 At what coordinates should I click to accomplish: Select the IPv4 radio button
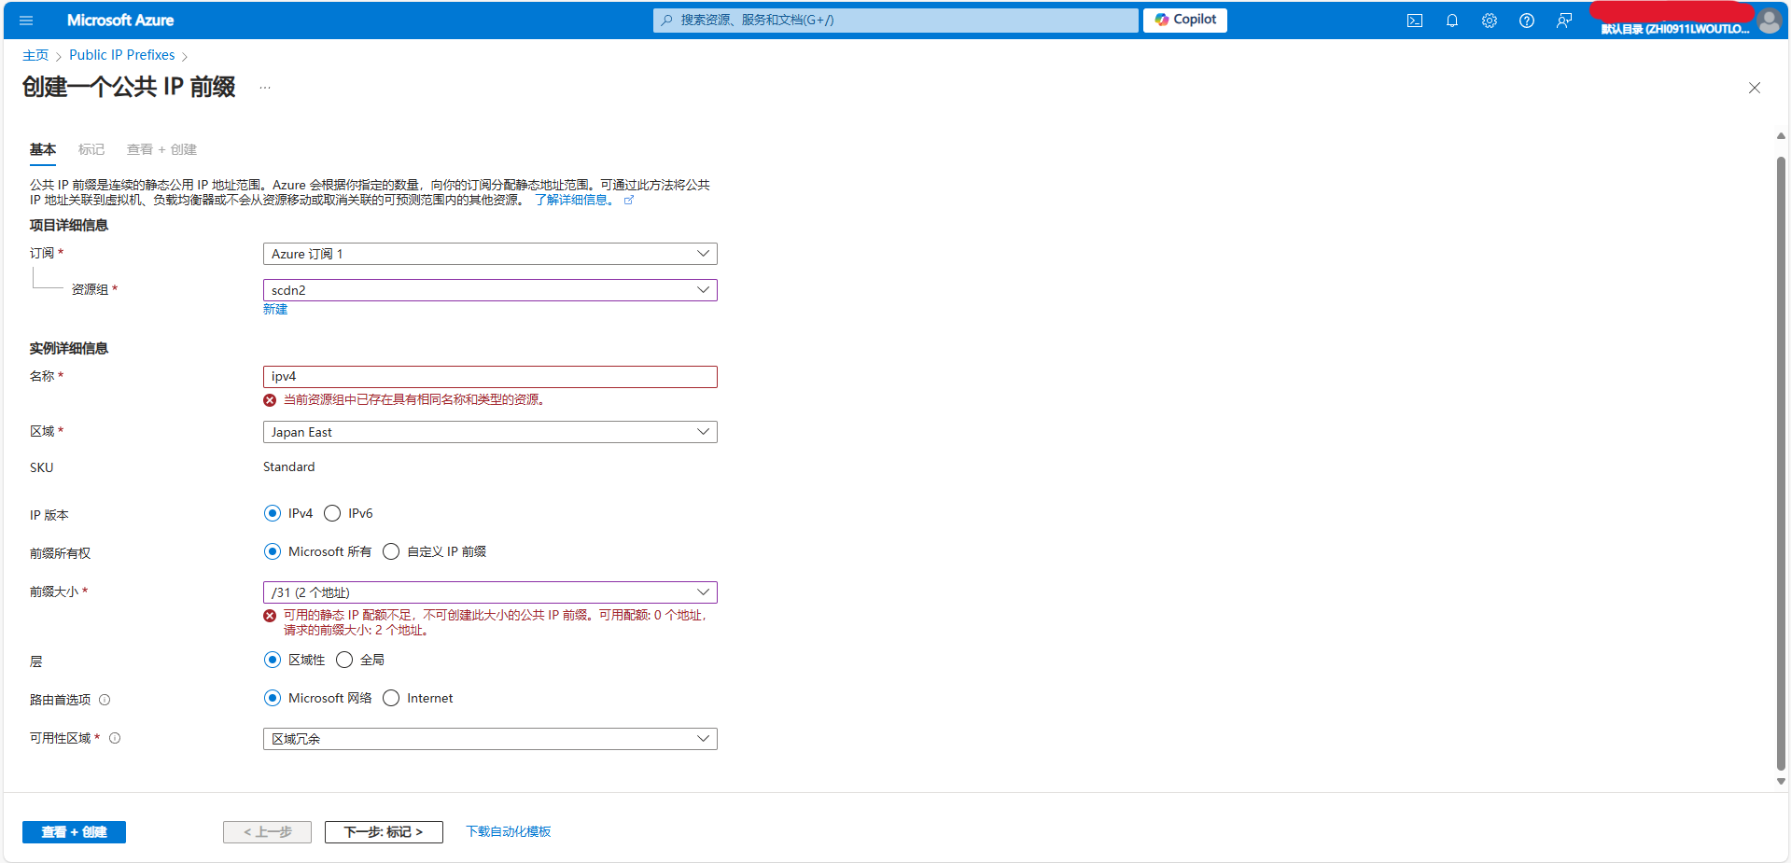pyautogui.click(x=273, y=513)
